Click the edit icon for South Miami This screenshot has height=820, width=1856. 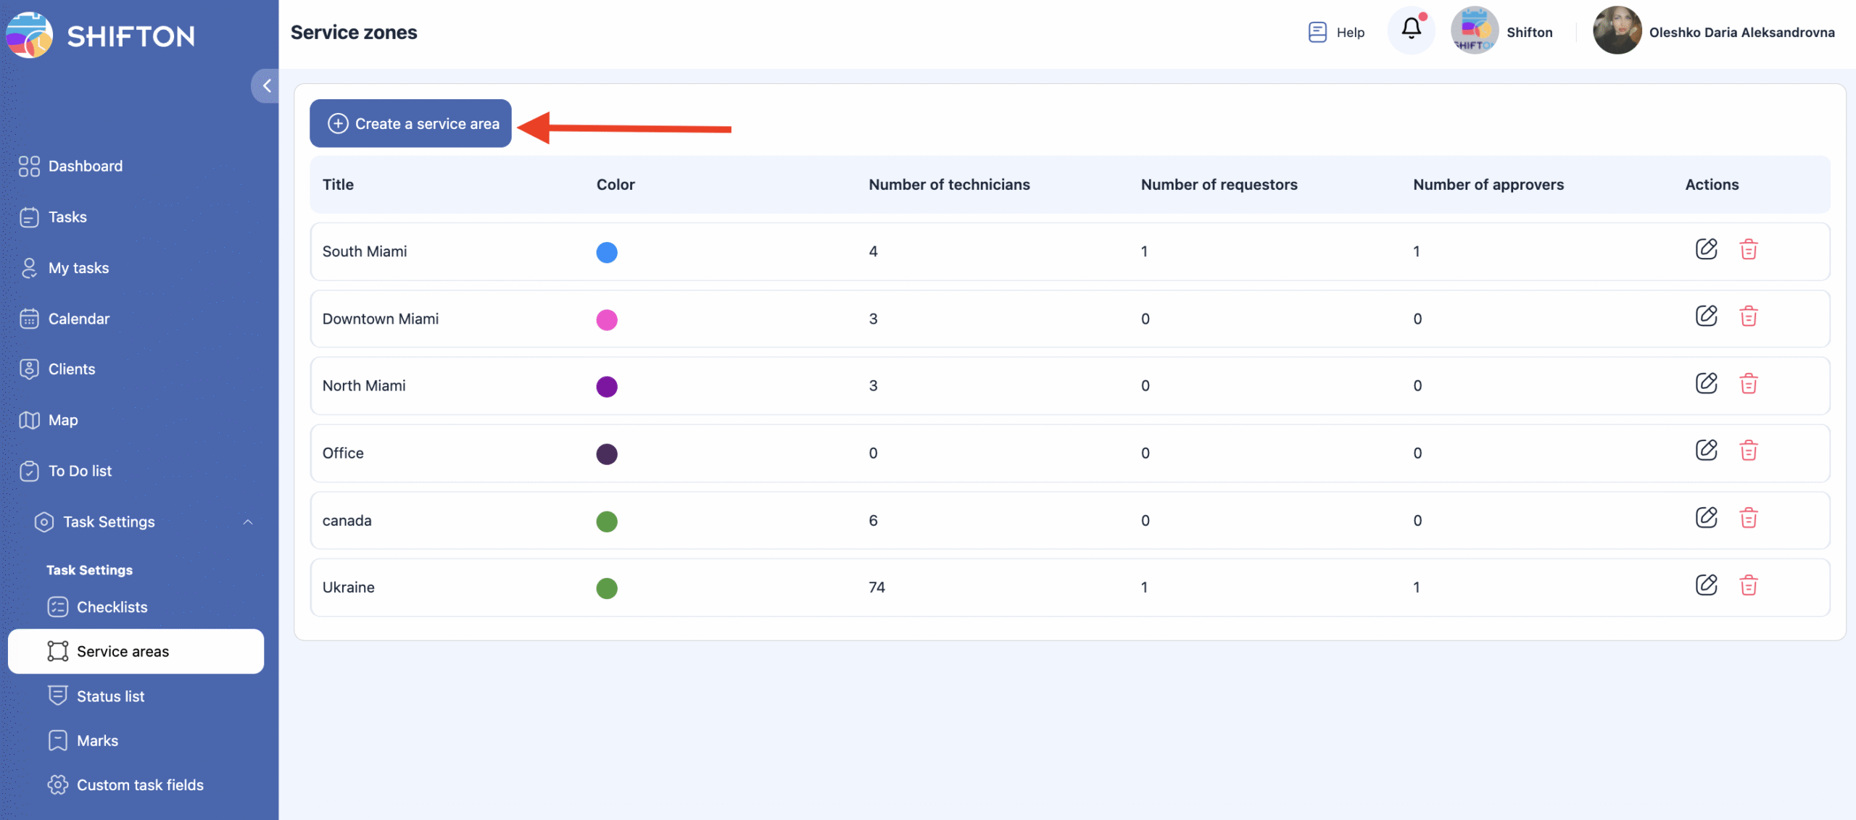click(1706, 249)
